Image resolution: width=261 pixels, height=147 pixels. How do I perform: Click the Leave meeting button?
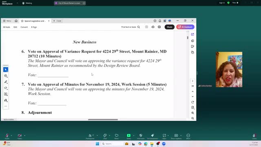pyautogui.click(x=254, y=136)
